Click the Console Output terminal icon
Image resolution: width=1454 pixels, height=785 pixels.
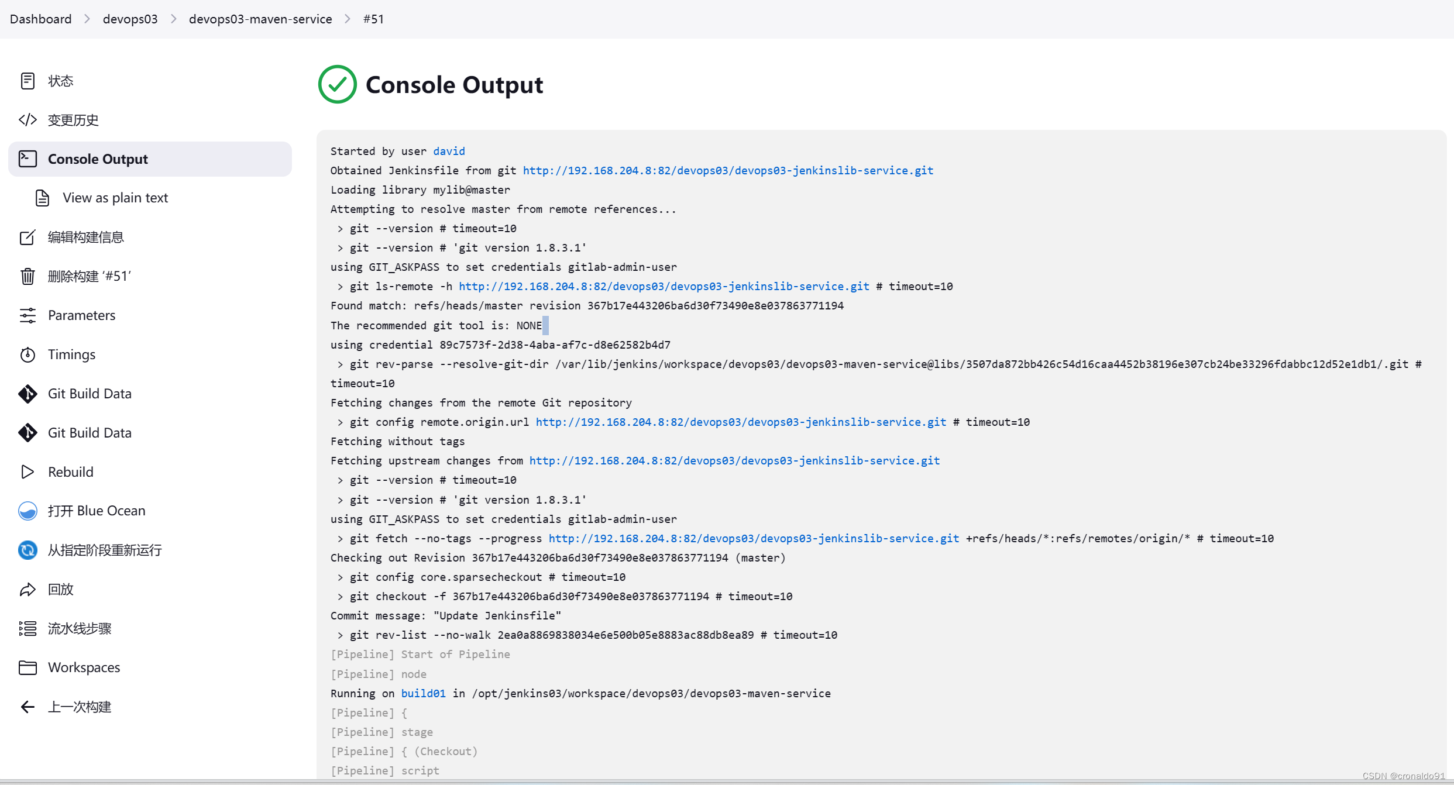pos(28,159)
